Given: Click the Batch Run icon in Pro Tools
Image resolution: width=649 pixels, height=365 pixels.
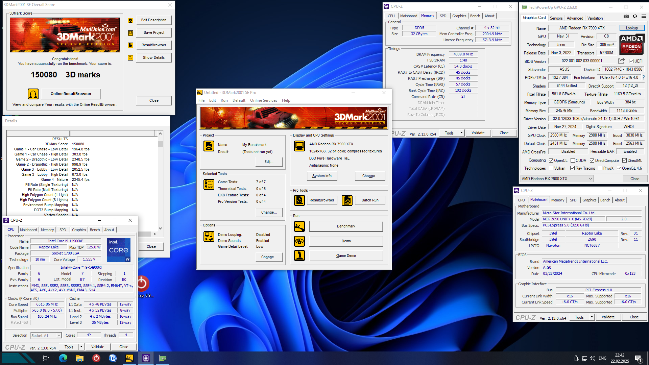Looking at the screenshot, I should (347, 200).
